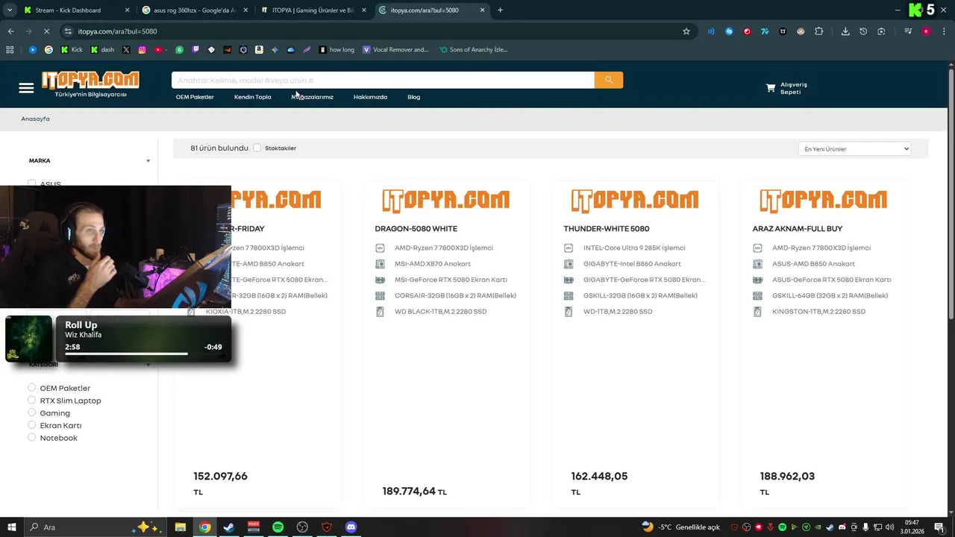Viewport: 955px width, 537px height.
Task: Select the RTX Slim Laptop category radio
Action: 32,401
